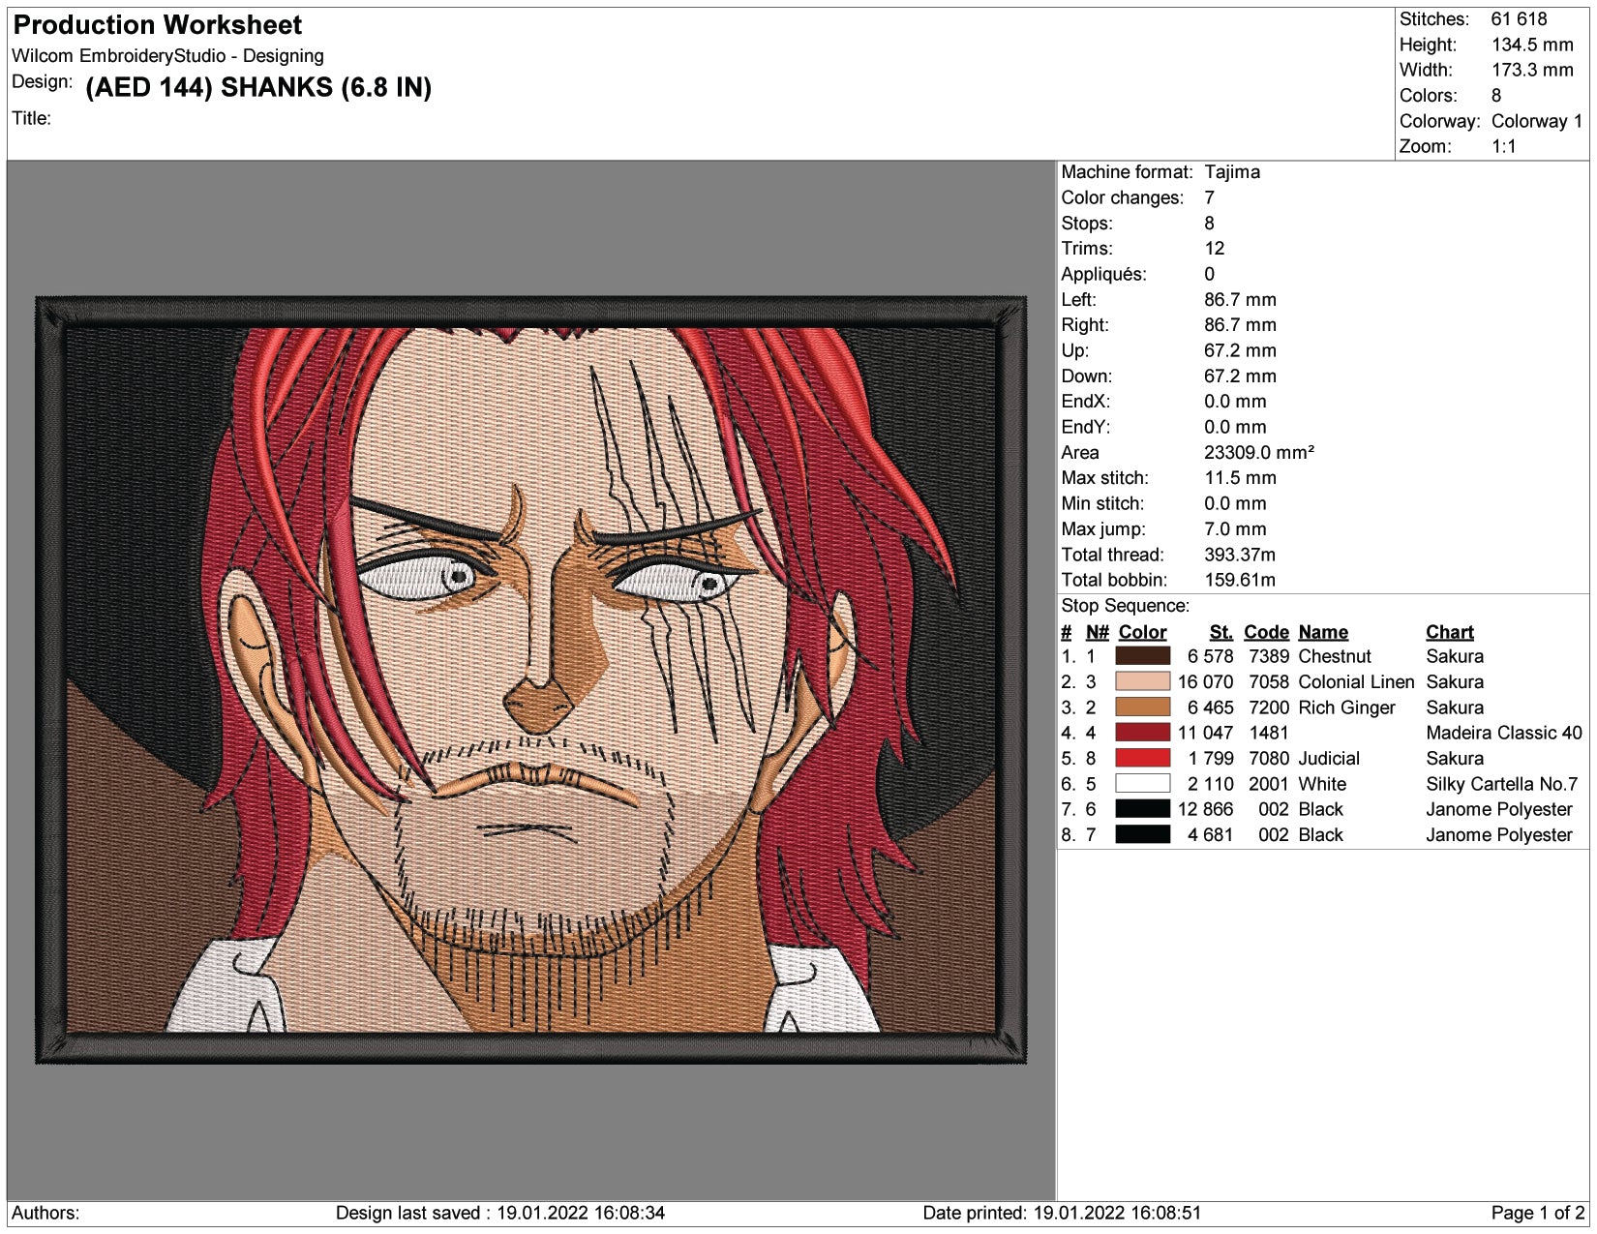The width and height of the screenshot is (1597, 1234).
Task: Click the 'Colorway 1' value
Action: pos(1537,121)
